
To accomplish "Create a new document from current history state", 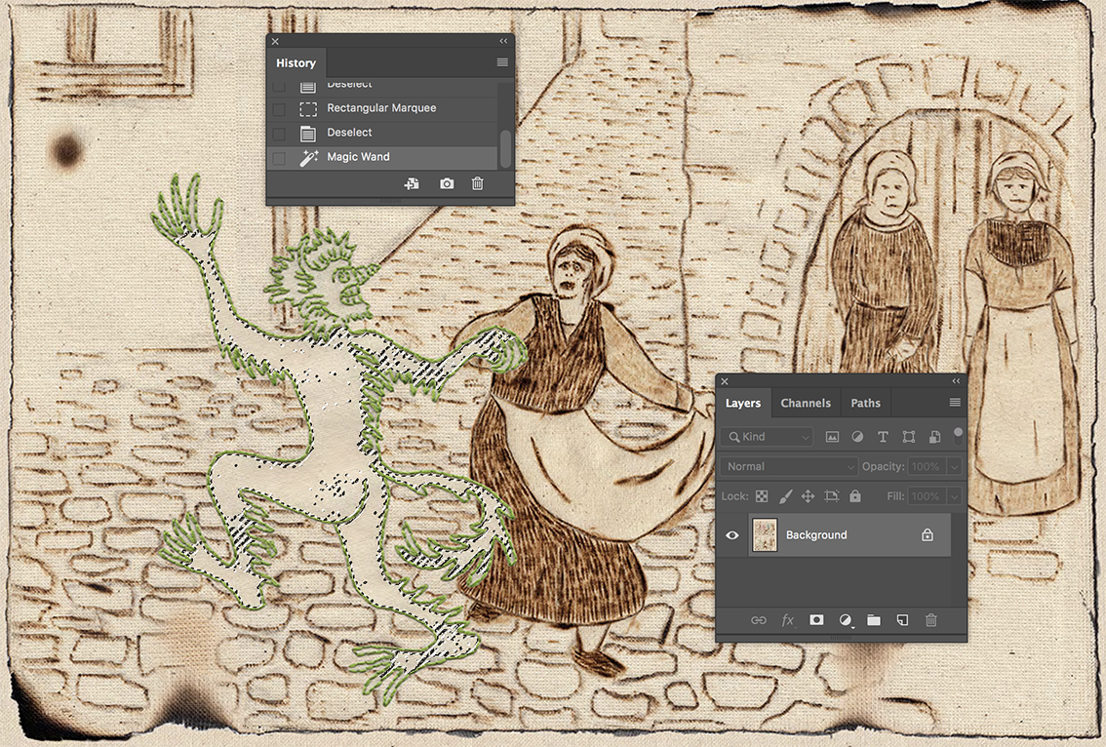I will point(412,182).
